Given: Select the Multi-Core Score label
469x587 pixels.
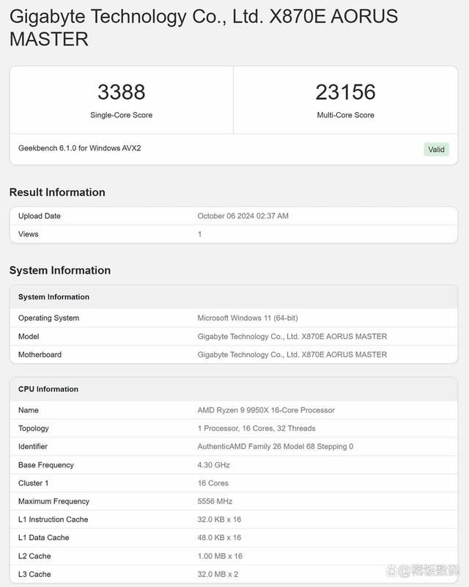Looking at the screenshot, I should (x=345, y=115).
